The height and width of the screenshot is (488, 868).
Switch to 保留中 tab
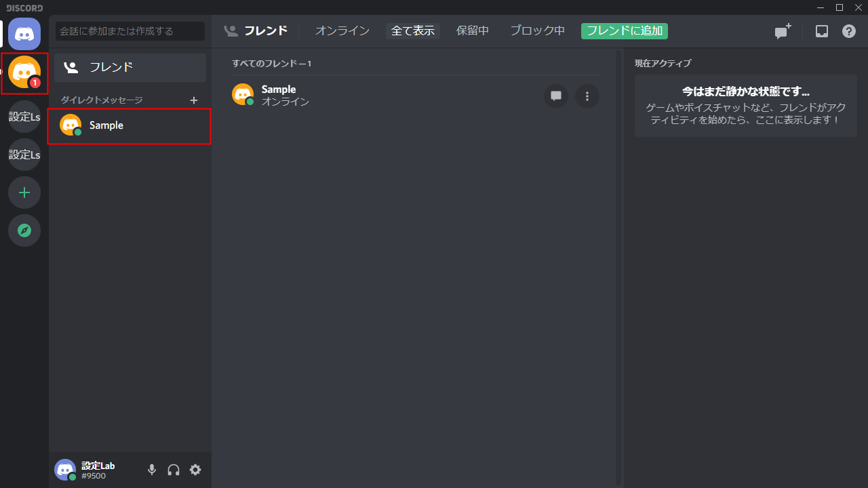point(473,31)
